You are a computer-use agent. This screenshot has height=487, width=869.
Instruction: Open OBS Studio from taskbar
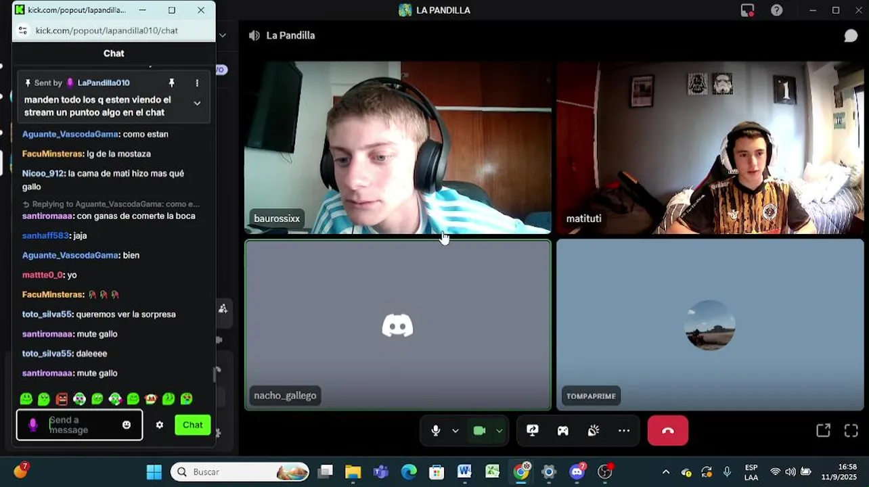coord(606,471)
